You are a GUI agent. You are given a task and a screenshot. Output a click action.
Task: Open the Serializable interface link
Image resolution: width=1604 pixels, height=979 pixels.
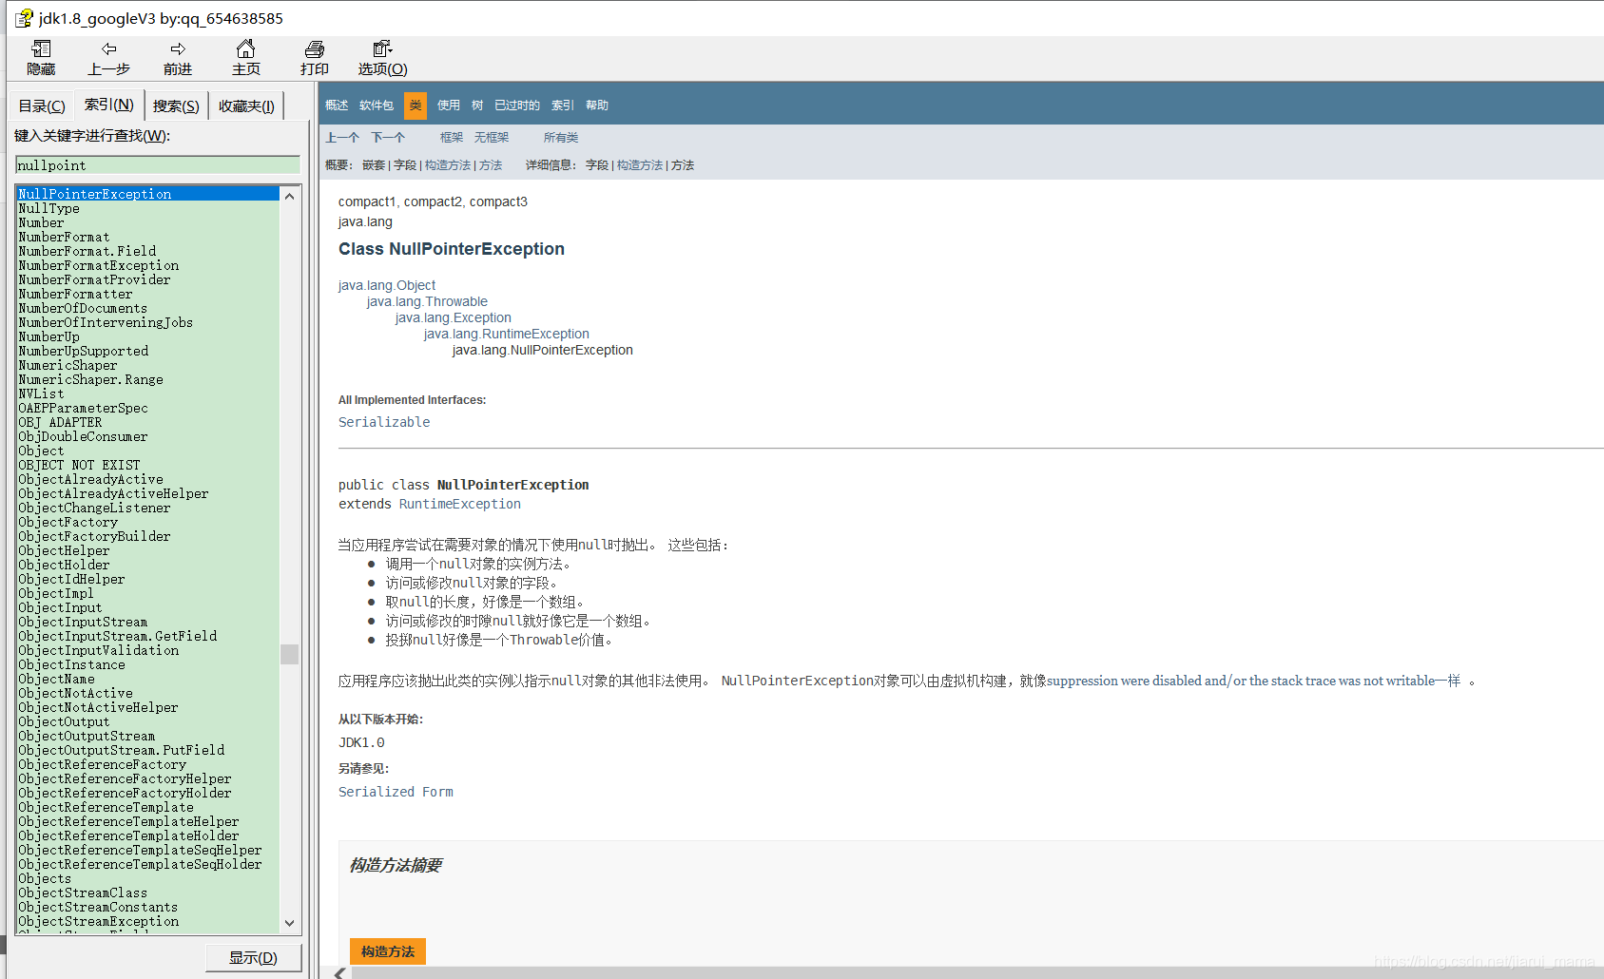tap(384, 422)
